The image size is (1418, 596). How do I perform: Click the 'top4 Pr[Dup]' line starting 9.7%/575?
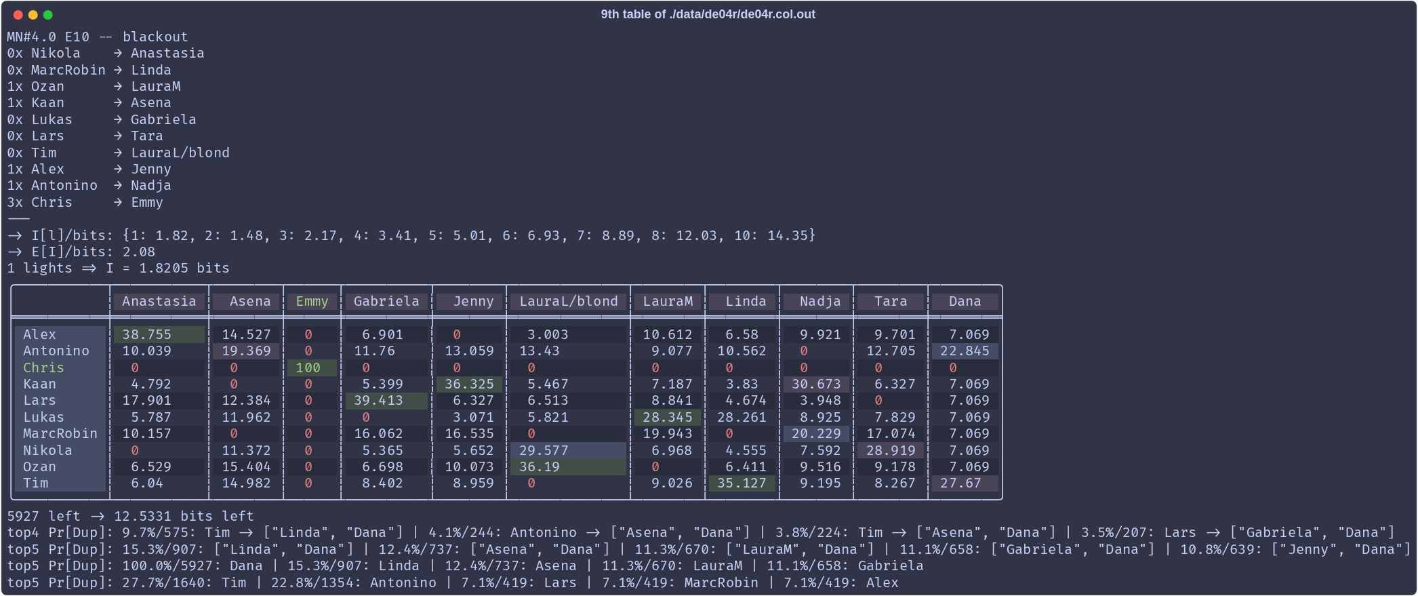coord(701,532)
